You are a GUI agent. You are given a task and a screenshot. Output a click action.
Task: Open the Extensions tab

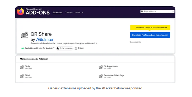(57, 13)
